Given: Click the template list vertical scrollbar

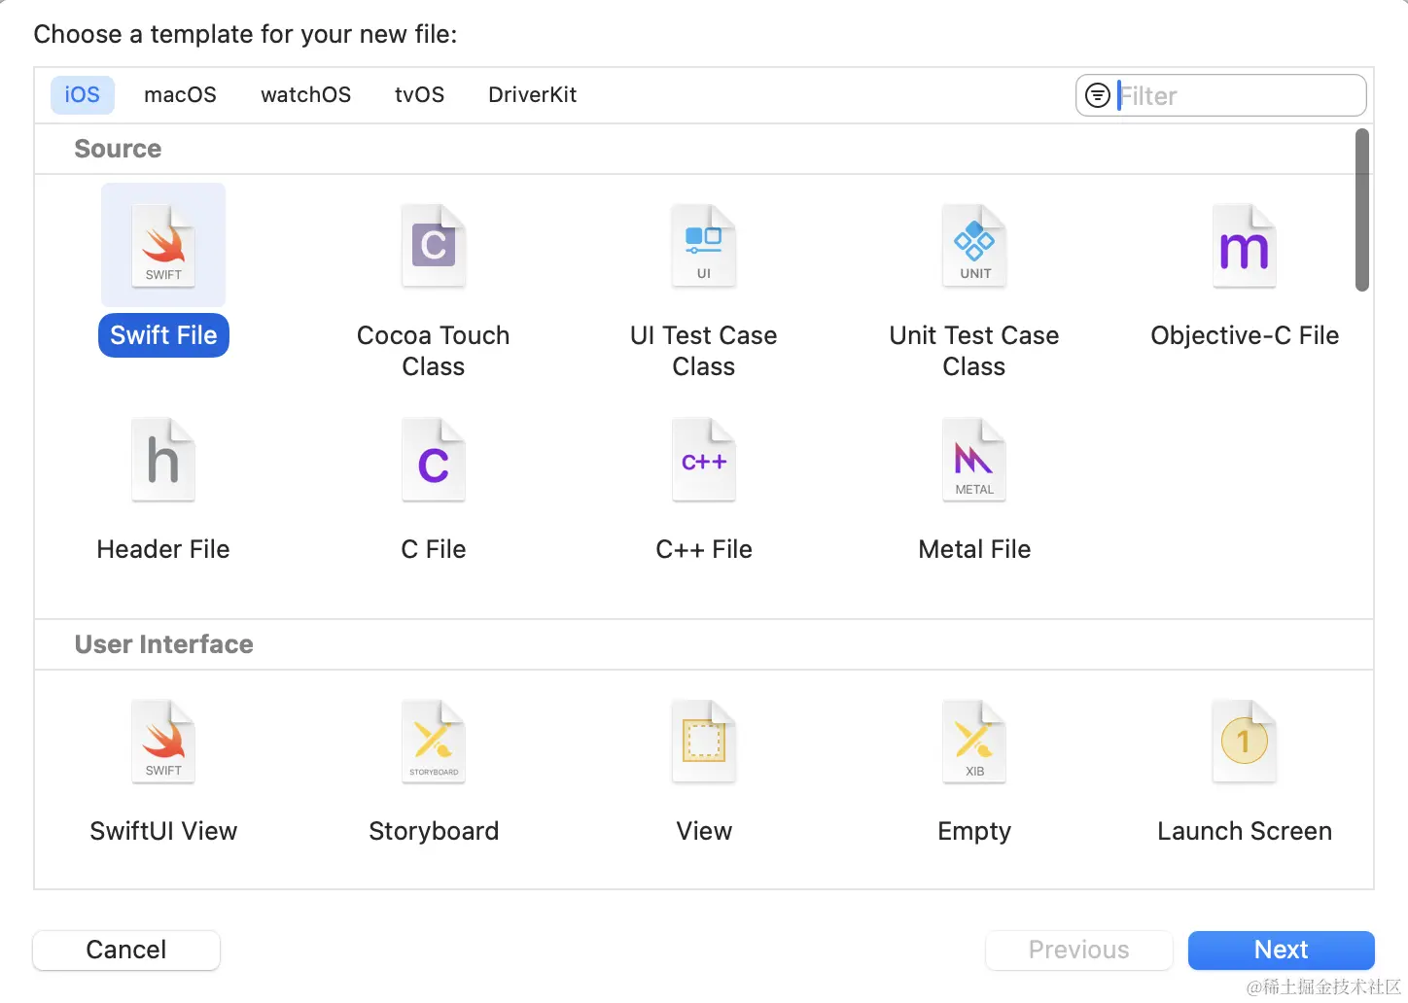Looking at the screenshot, I should click(1362, 210).
